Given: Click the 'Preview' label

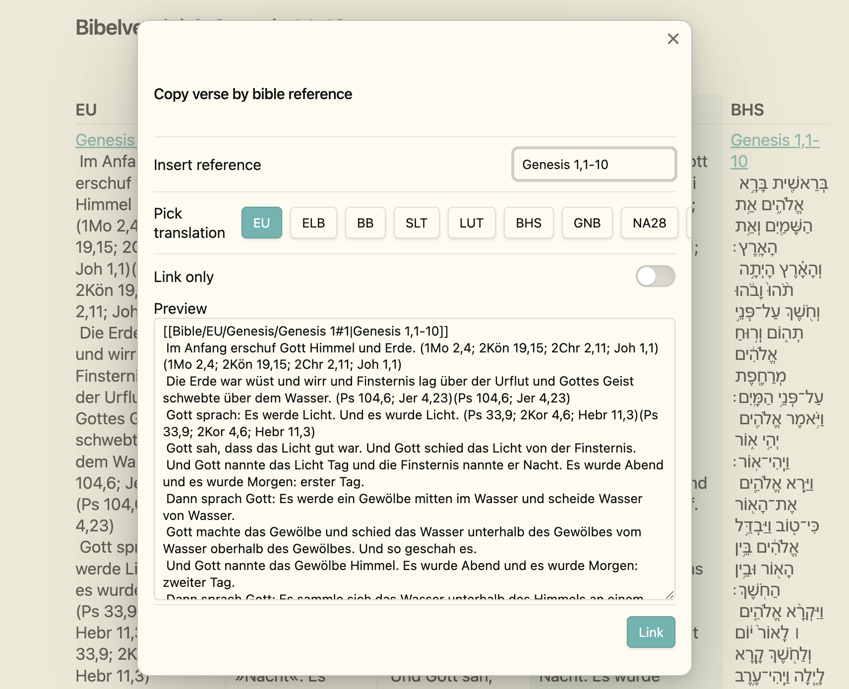Looking at the screenshot, I should pos(181,308).
